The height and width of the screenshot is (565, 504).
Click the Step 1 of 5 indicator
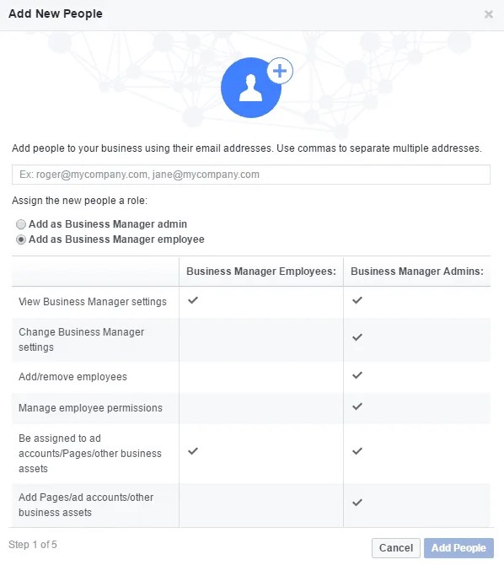click(33, 545)
